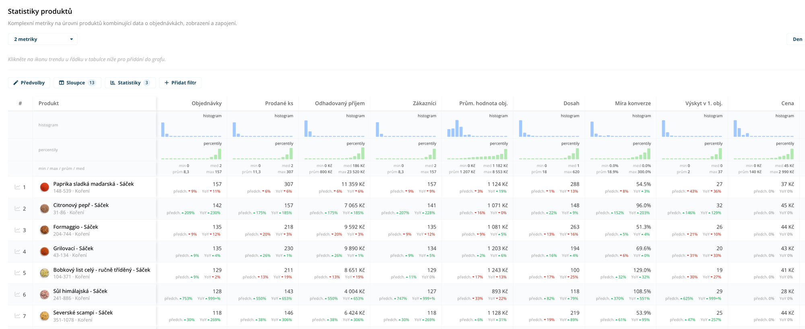The height and width of the screenshot is (329, 805).
Task: Click Přidat filtr to add filter
Action: 180,83
